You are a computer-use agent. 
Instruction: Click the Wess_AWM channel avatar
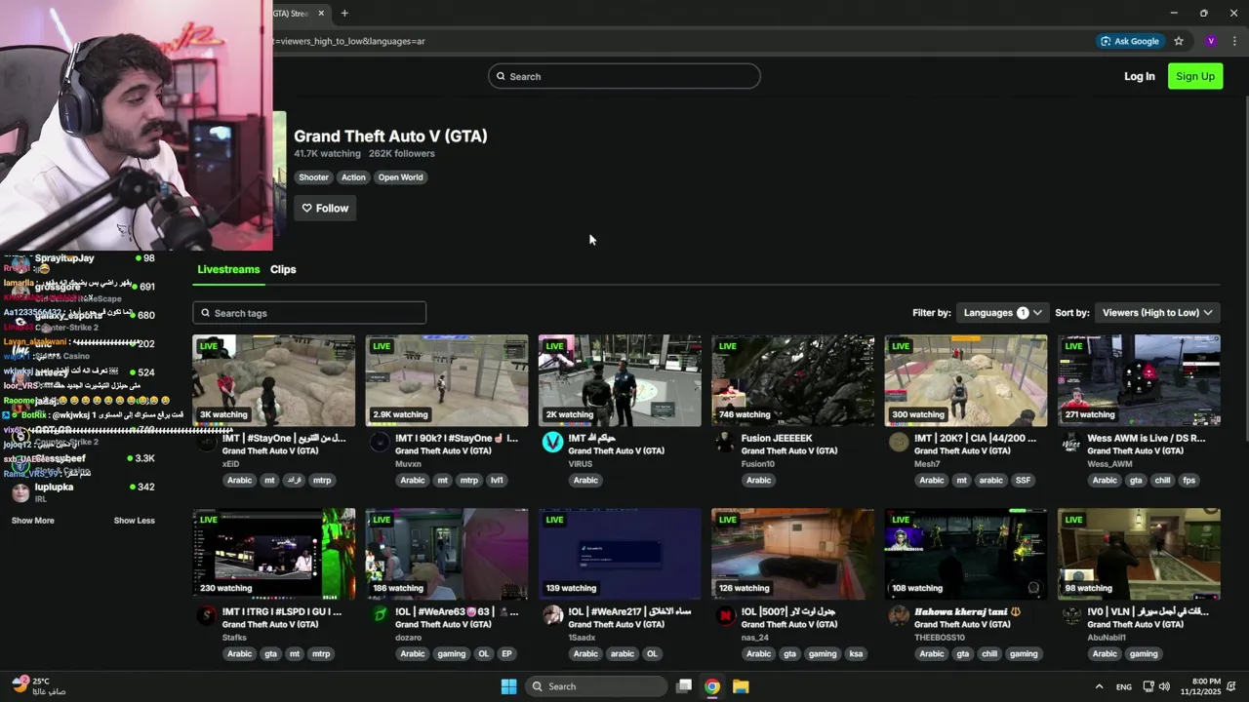pyautogui.click(x=1071, y=443)
